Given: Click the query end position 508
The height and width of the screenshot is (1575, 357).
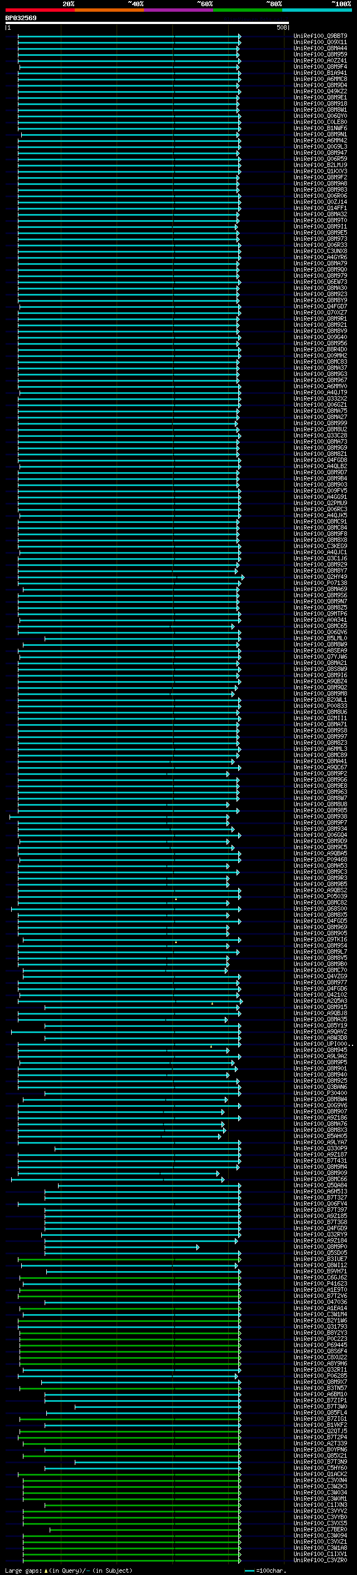Looking at the screenshot, I should click(x=282, y=27).
